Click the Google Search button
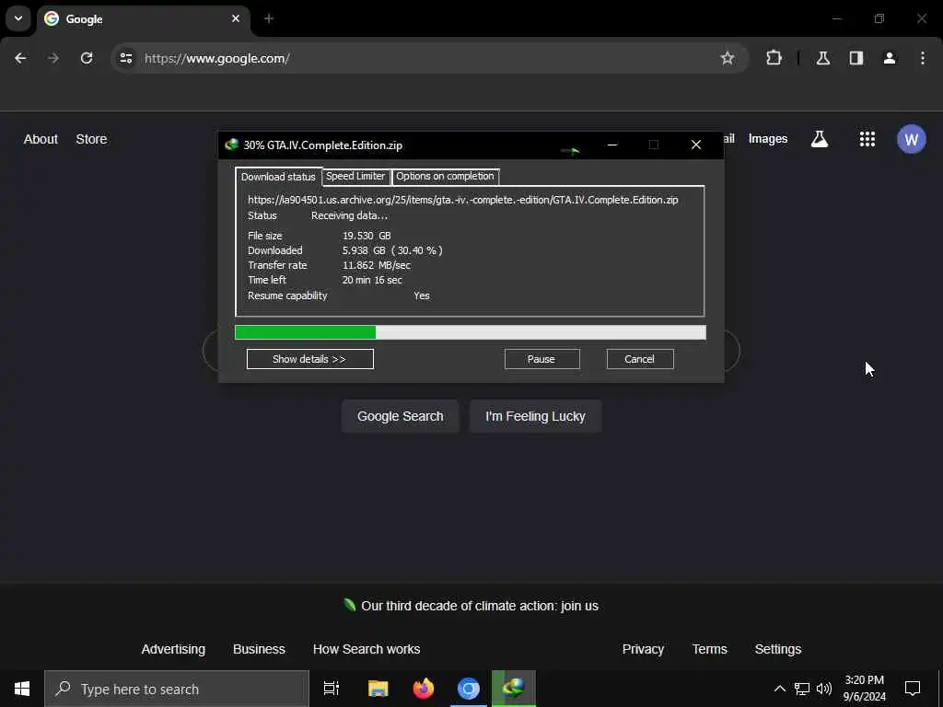The width and height of the screenshot is (943, 707). point(401,416)
